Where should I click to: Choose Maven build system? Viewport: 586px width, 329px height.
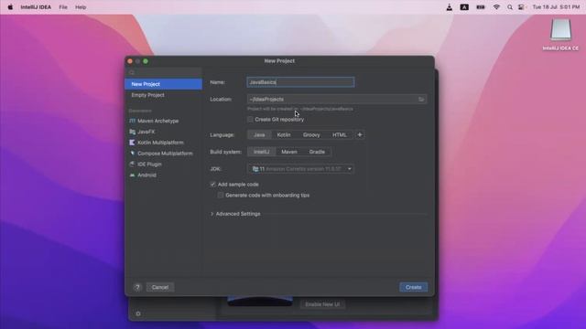pos(289,152)
